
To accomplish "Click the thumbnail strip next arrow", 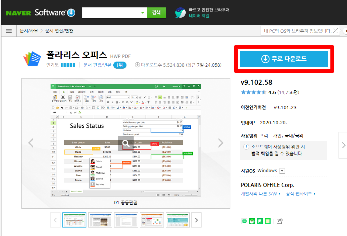I will (196, 220).
